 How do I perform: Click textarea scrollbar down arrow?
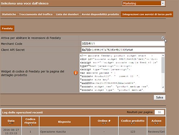point(163,87)
